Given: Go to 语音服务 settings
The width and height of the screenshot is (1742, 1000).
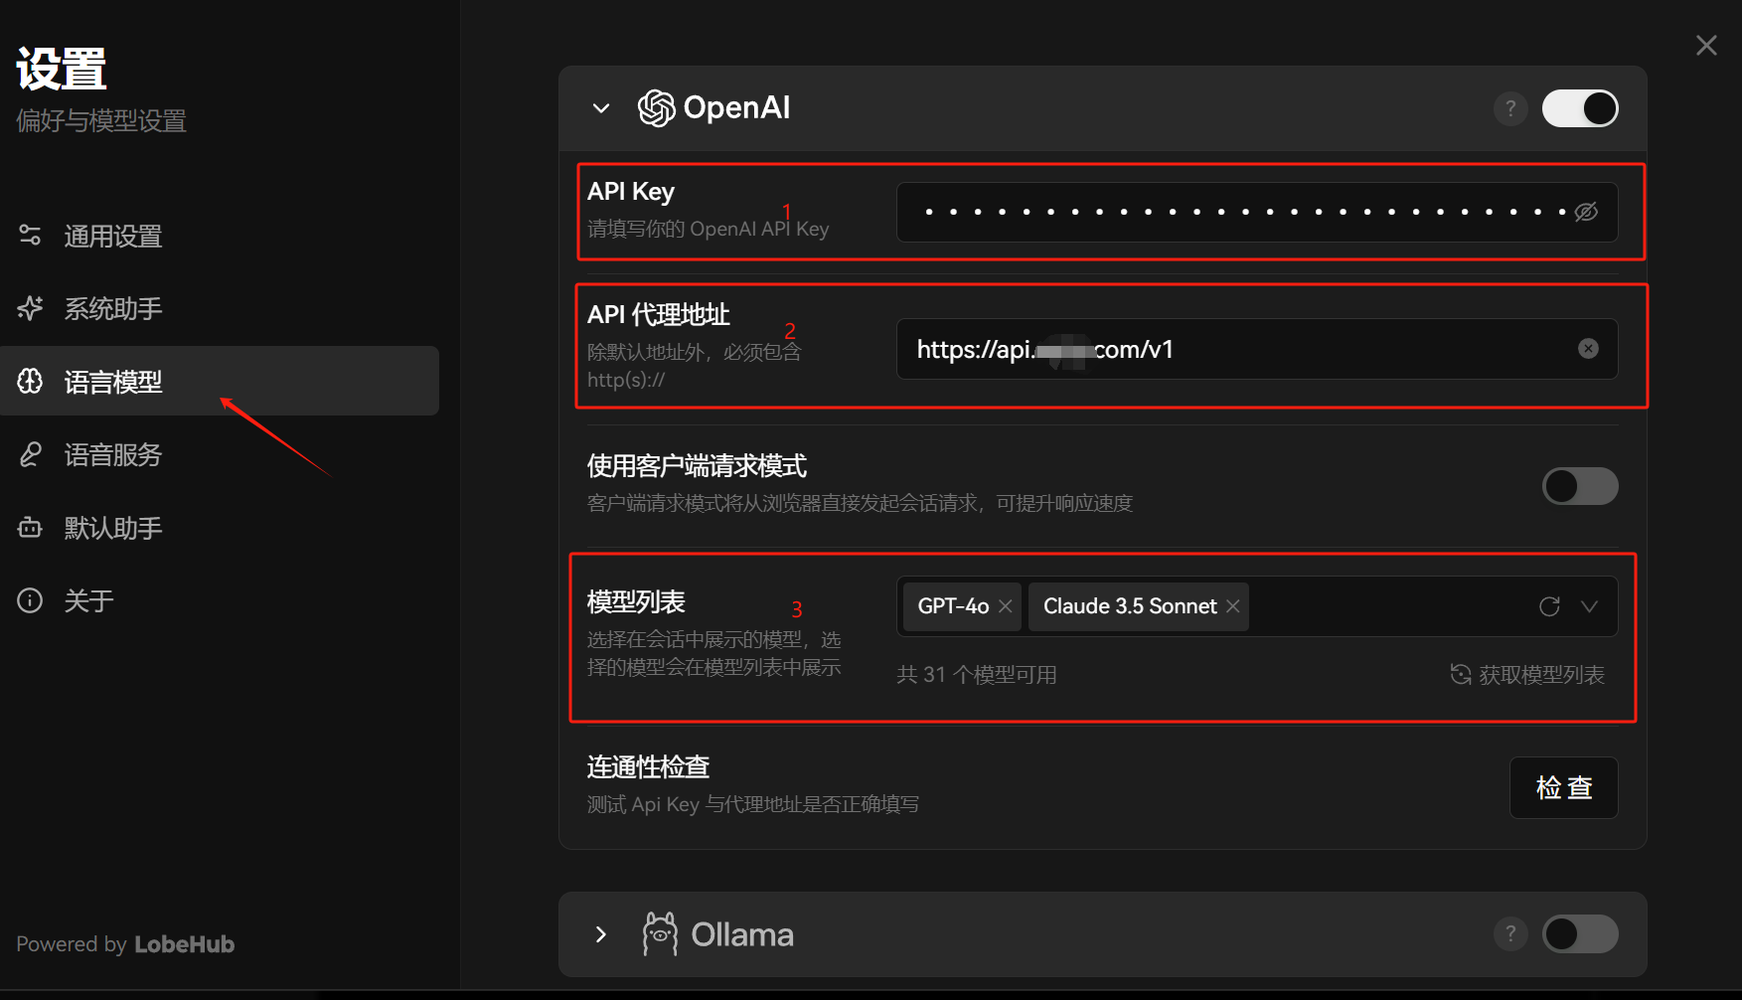Looking at the screenshot, I should [220, 454].
